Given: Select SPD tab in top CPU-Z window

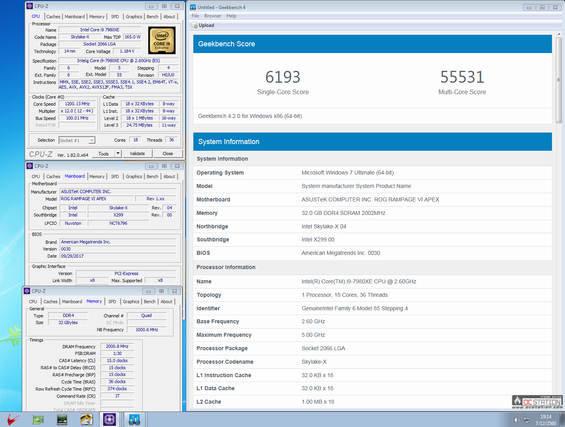Looking at the screenshot, I should click(115, 17).
